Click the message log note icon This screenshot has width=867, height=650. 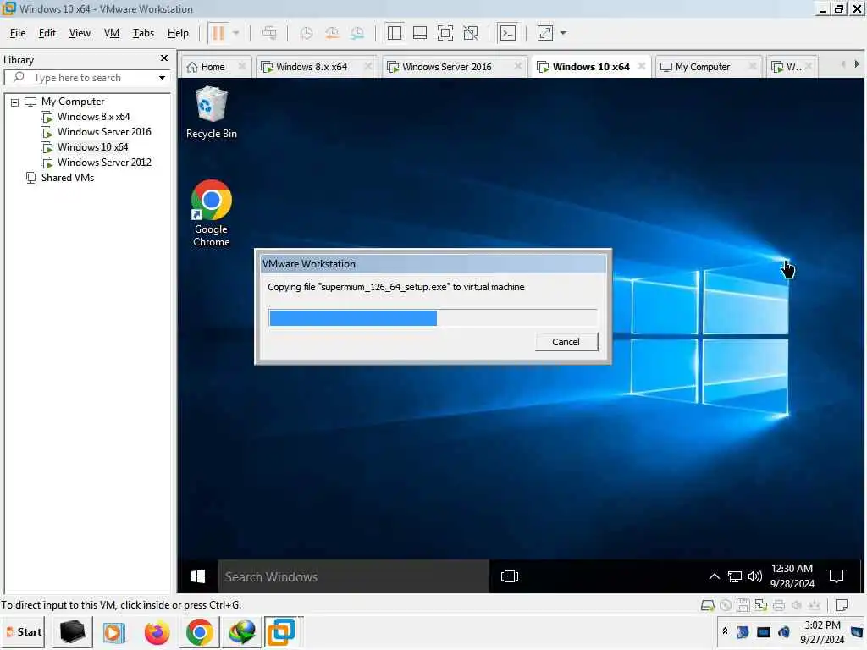pos(842,606)
